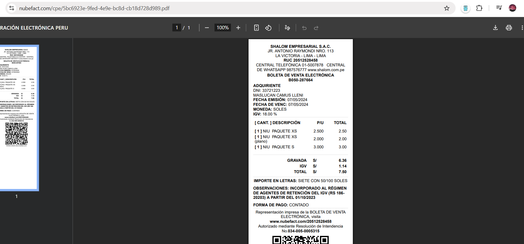Image resolution: width=524 pixels, height=244 pixels.
Task: Click the redo arrow in PDF toolbar
Action: 316,28
